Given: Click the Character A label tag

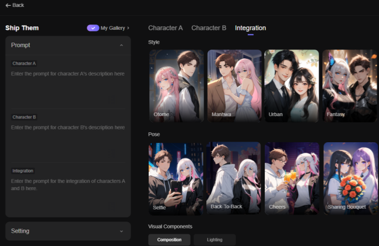Looking at the screenshot, I should click(24, 64).
